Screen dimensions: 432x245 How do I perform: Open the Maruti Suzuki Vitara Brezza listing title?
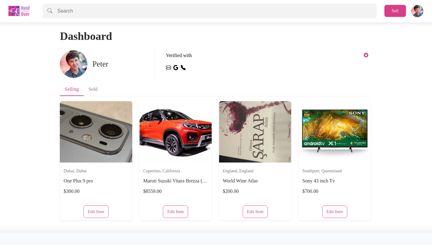175,181
